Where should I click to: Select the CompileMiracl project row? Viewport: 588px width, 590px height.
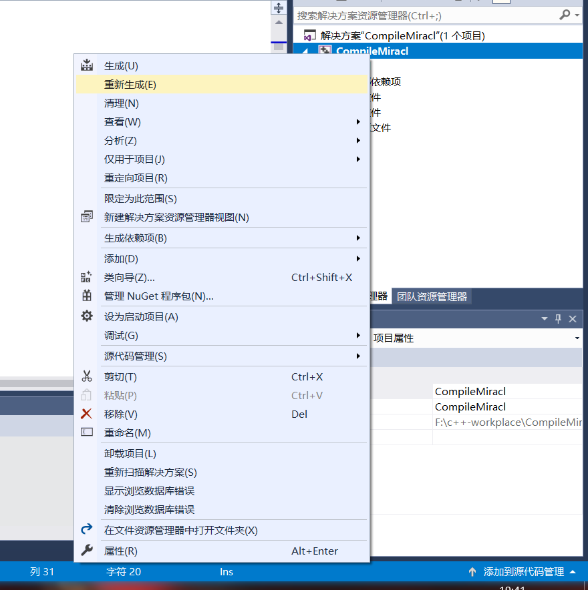pyautogui.click(x=438, y=51)
